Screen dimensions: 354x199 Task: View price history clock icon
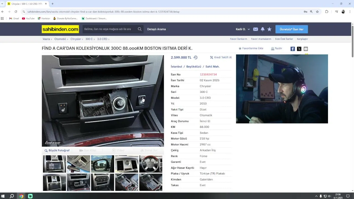pos(196,57)
